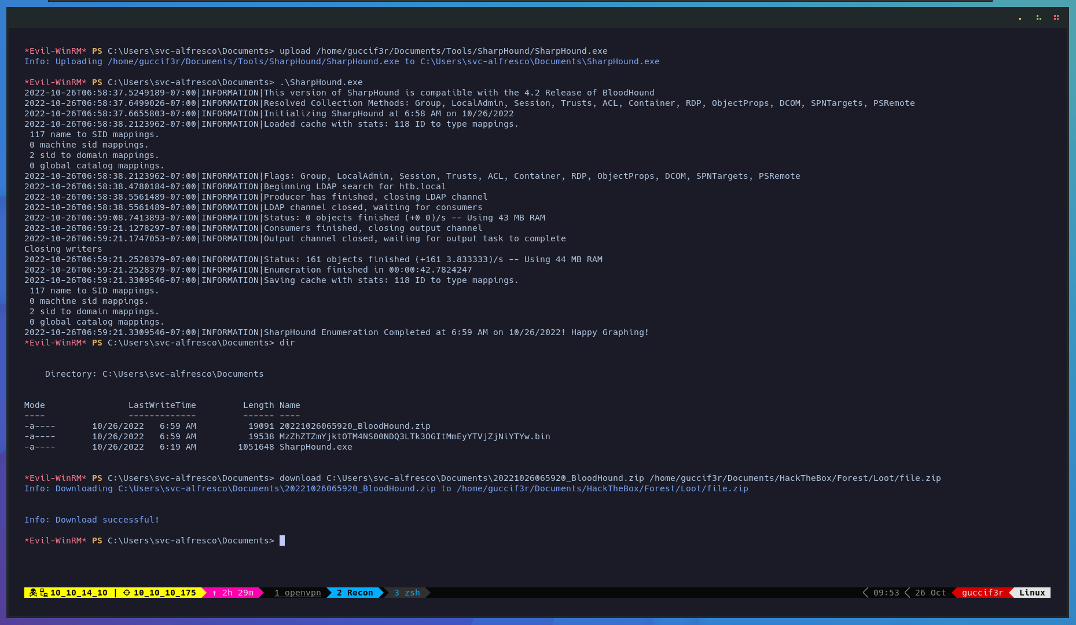Switch to tmux window 1 openvpn

tap(298, 593)
